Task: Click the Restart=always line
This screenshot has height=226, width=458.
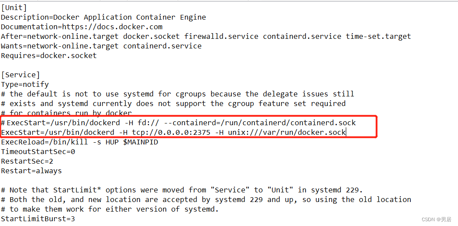Action: click(31, 171)
